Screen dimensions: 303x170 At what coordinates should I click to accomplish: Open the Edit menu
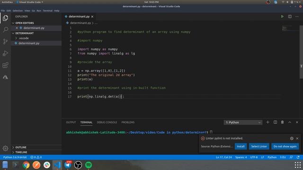point(9,10)
